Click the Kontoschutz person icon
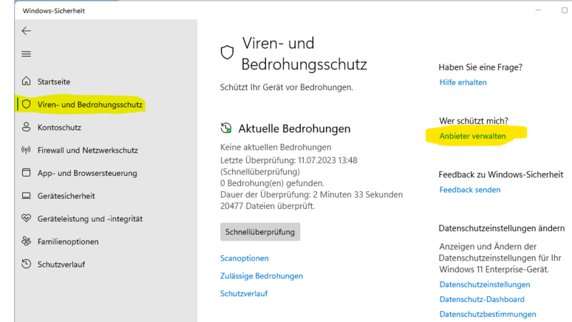572x322 pixels. click(26, 127)
